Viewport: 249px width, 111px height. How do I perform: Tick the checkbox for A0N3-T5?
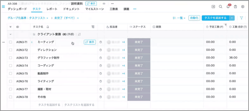[11, 74]
